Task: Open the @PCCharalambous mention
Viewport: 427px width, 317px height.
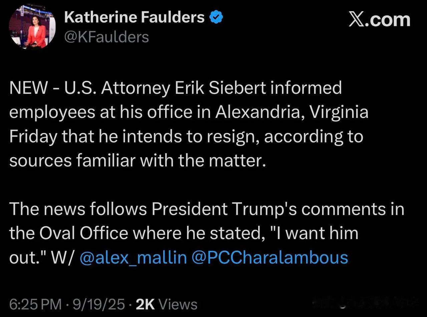Action: [270, 258]
